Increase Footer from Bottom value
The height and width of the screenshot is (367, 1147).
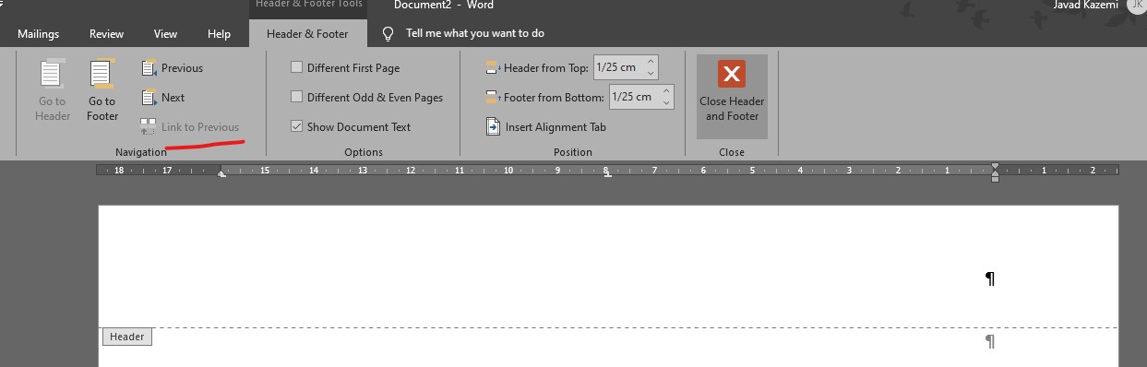coord(666,92)
